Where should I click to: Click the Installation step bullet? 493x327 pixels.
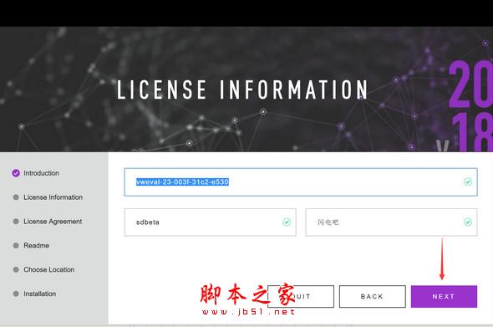coord(16,294)
